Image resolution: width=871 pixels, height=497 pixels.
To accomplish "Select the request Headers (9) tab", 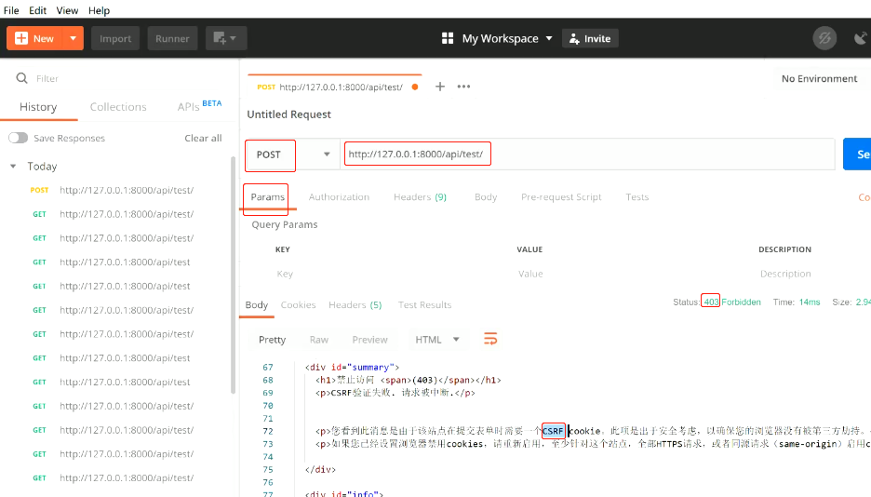I will [420, 197].
